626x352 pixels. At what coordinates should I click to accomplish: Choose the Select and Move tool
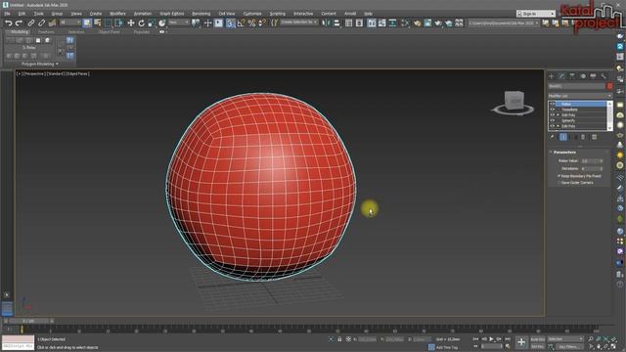click(x=131, y=23)
